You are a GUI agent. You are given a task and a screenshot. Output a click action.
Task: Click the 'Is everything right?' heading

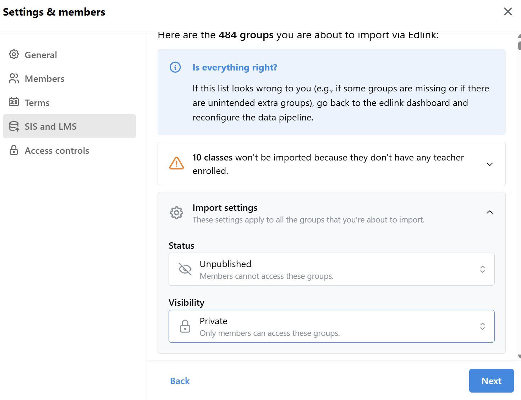[235, 67]
